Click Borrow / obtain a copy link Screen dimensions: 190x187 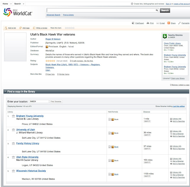pos(180,85)
